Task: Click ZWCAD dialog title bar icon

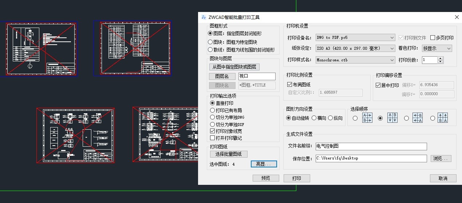Action: pos(204,17)
